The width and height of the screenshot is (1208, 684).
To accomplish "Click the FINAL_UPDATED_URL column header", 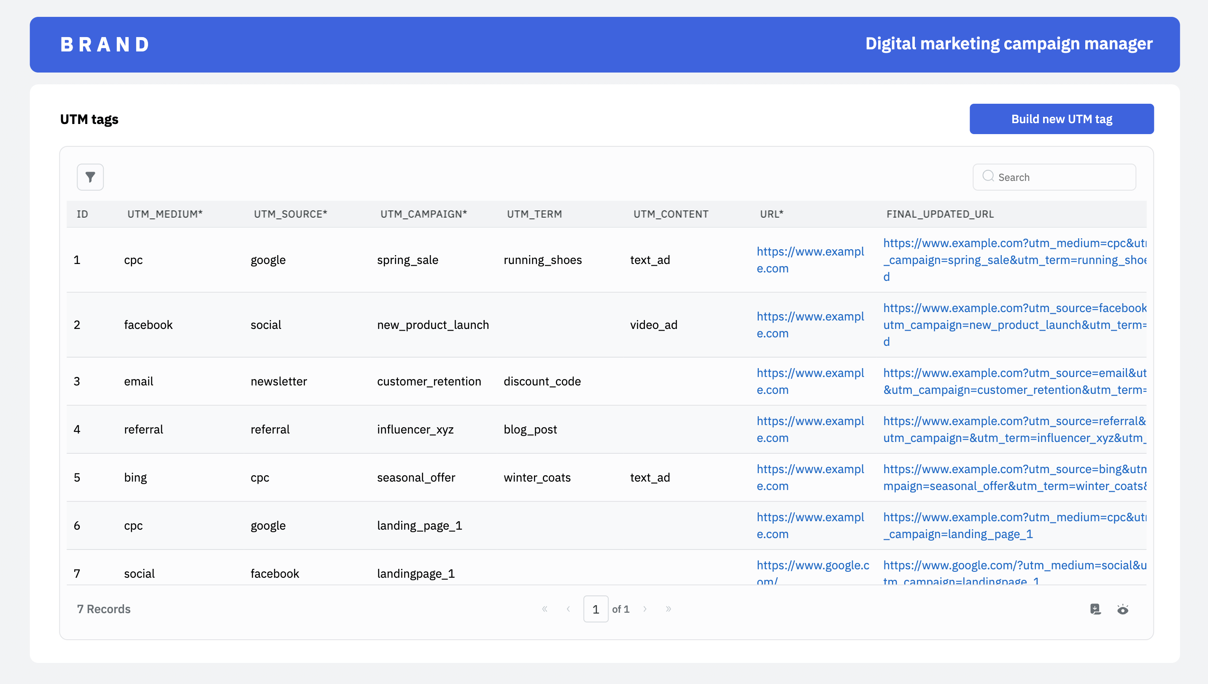I will (940, 214).
